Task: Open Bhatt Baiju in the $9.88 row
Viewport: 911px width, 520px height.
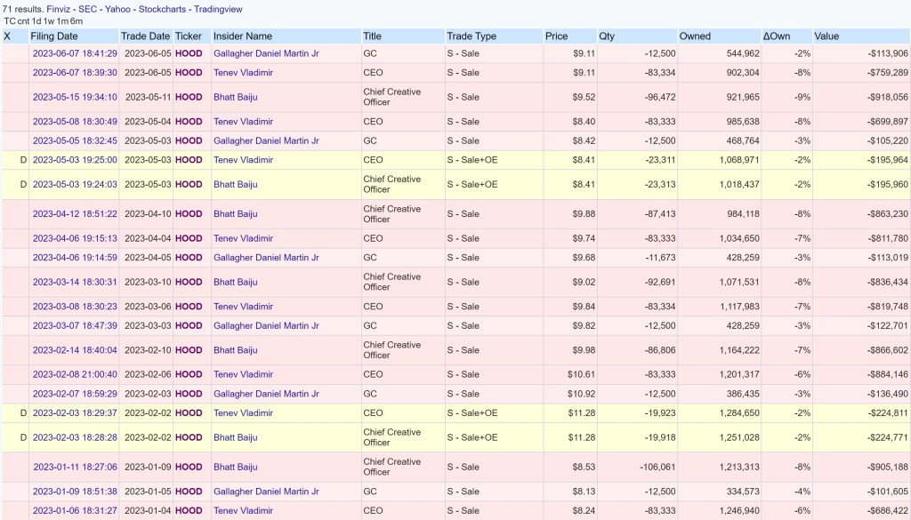Action: pyautogui.click(x=235, y=213)
